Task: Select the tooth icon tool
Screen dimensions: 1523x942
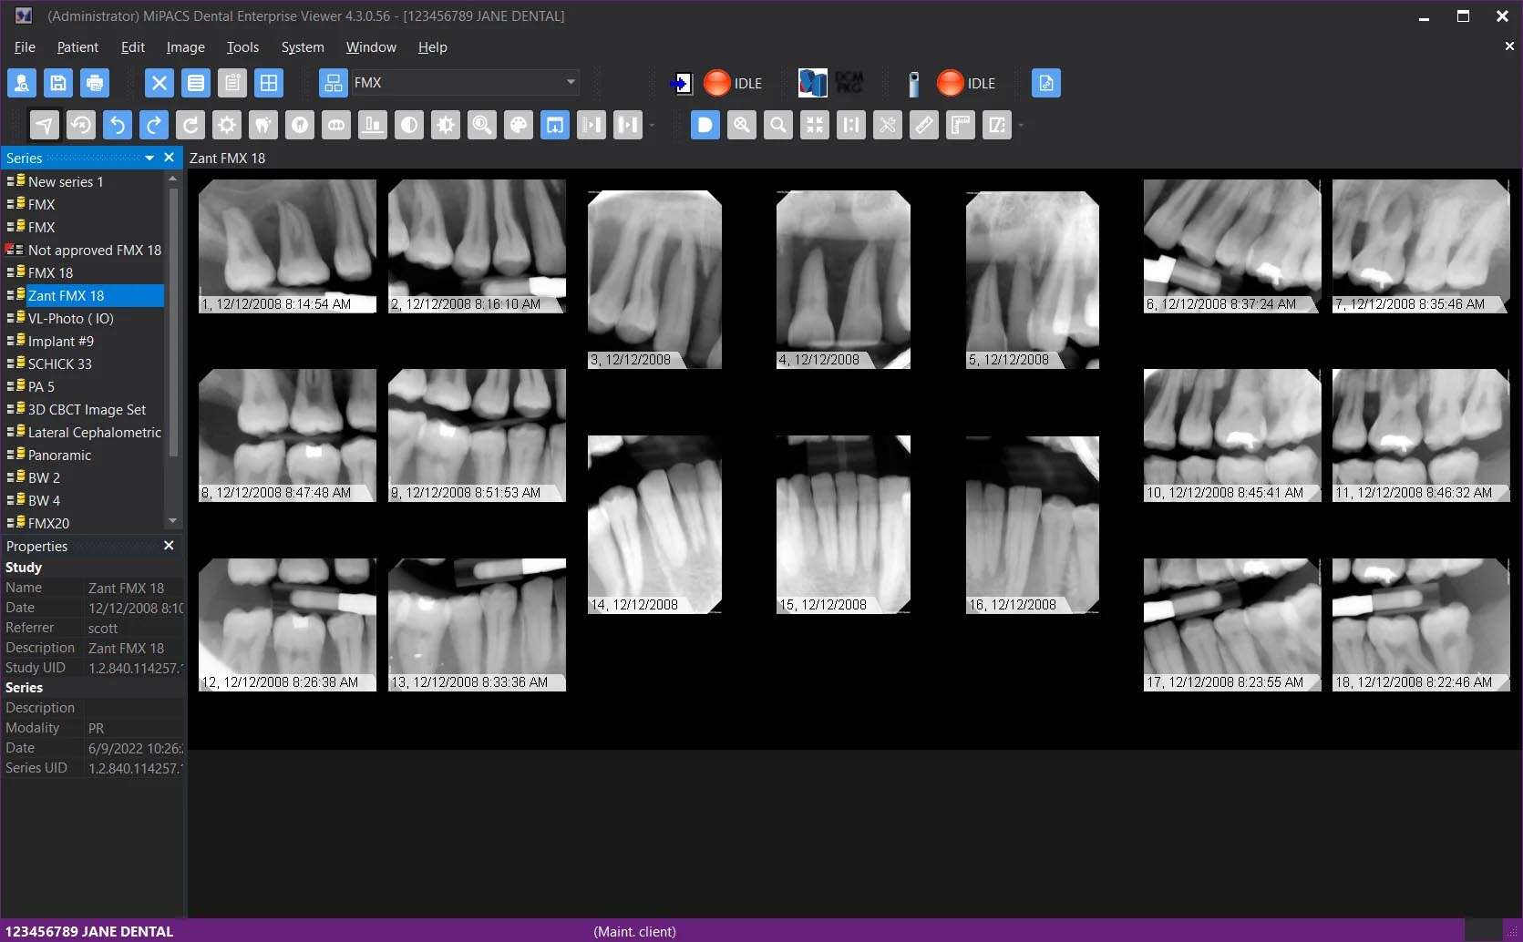Action: click(263, 125)
